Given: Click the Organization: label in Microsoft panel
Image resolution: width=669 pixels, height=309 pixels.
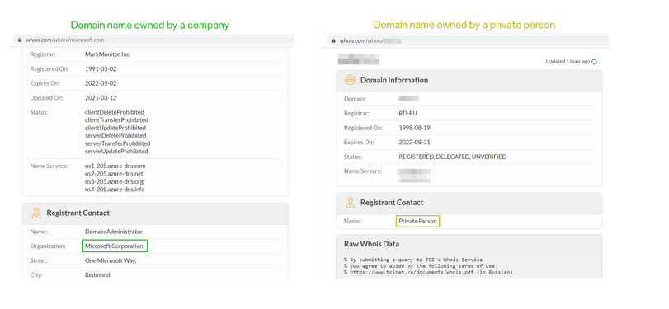Looking at the screenshot, I should pos(48,246).
